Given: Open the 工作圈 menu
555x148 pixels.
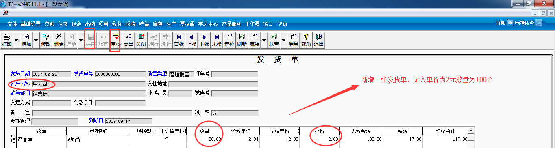Looking at the screenshot, I should (x=252, y=24).
